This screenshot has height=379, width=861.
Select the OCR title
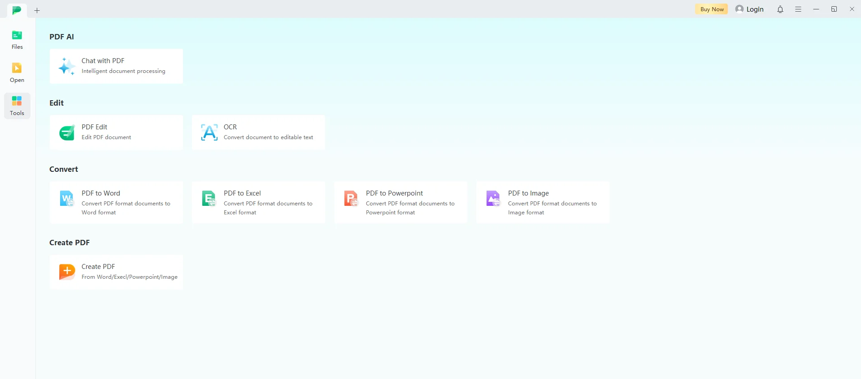tap(230, 127)
